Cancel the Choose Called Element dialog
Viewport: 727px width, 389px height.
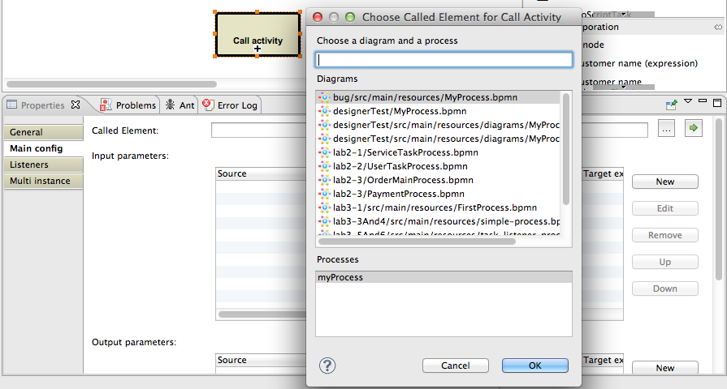pyautogui.click(x=456, y=365)
